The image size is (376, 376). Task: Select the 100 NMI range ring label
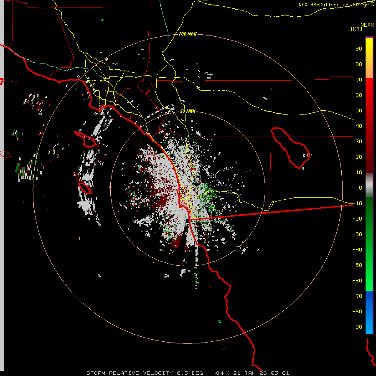tap(188, 34)
